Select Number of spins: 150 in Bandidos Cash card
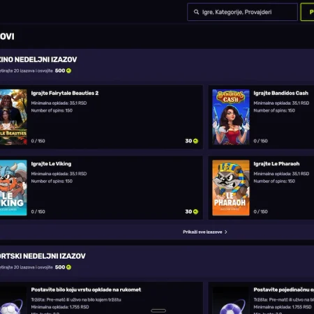The image size is (314, 314). (274, 110)
